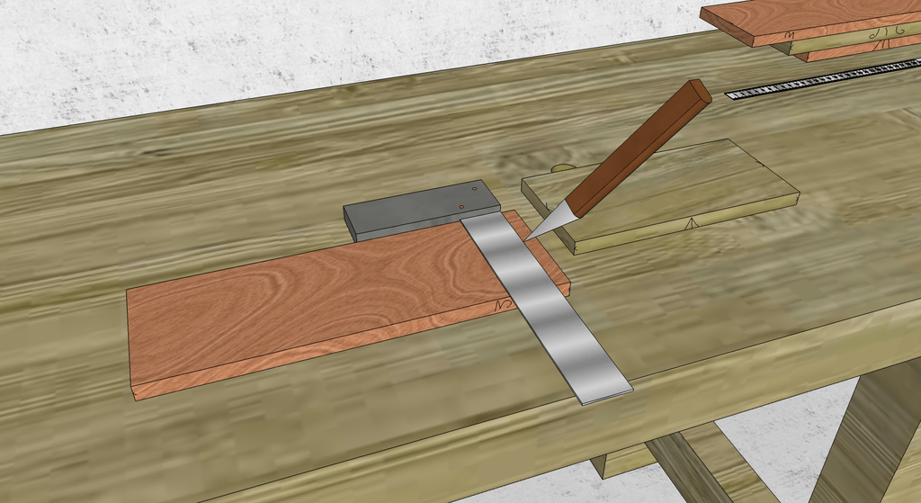Select the try square's steel blade
Image resolution: width=921 pixels, height=503 pixels.
point(545,308)
